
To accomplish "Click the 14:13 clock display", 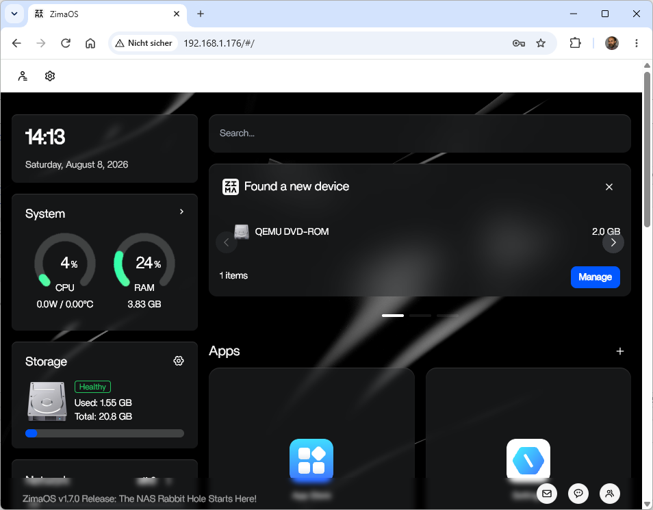I will click(45, 137).
